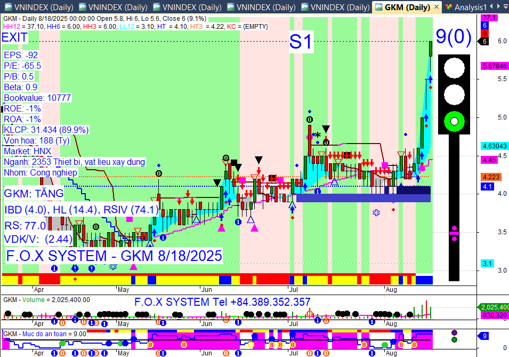Switch to the Analysis1 tab
This screenshot has height=357, width=509.
pyautogui.click(x=466, y=7)
